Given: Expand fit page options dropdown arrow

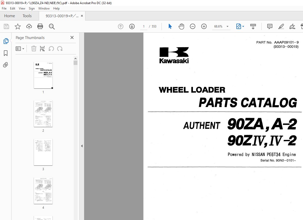Looking at the screenshot, I should click(x=243, y=26).
